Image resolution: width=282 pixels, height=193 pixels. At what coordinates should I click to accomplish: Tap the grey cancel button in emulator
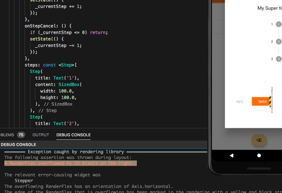pyautogui.click(x=239, y=102)
